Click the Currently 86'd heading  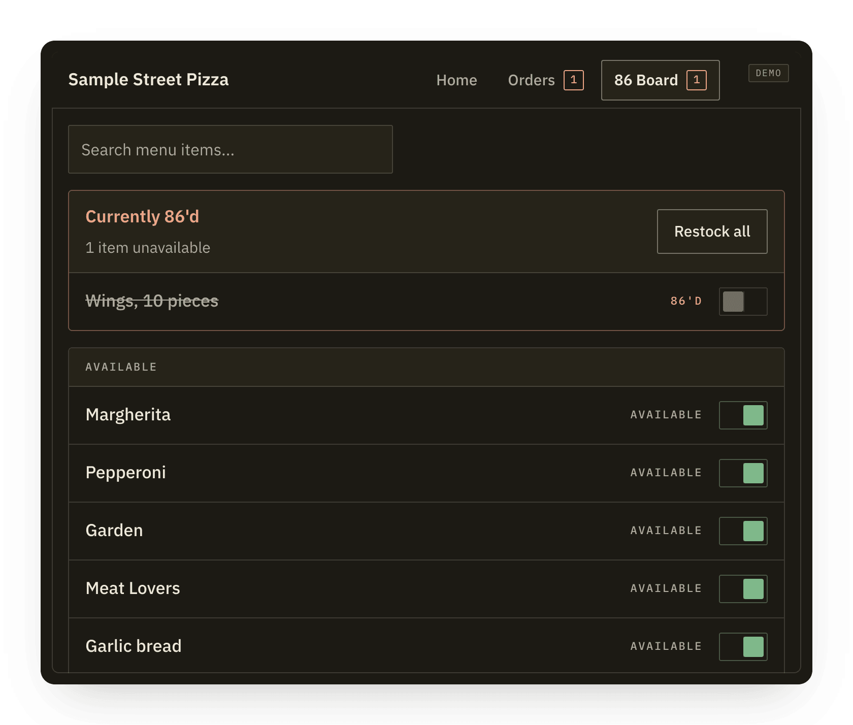[142, 217]
